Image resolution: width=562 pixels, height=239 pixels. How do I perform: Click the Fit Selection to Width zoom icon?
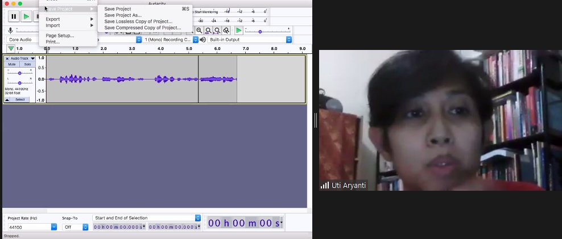pos(208,31)
